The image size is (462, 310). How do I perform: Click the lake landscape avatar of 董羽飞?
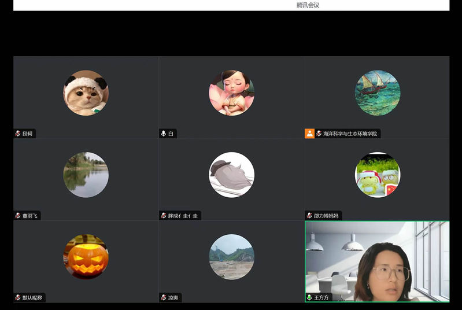click(x=86, y=175)
